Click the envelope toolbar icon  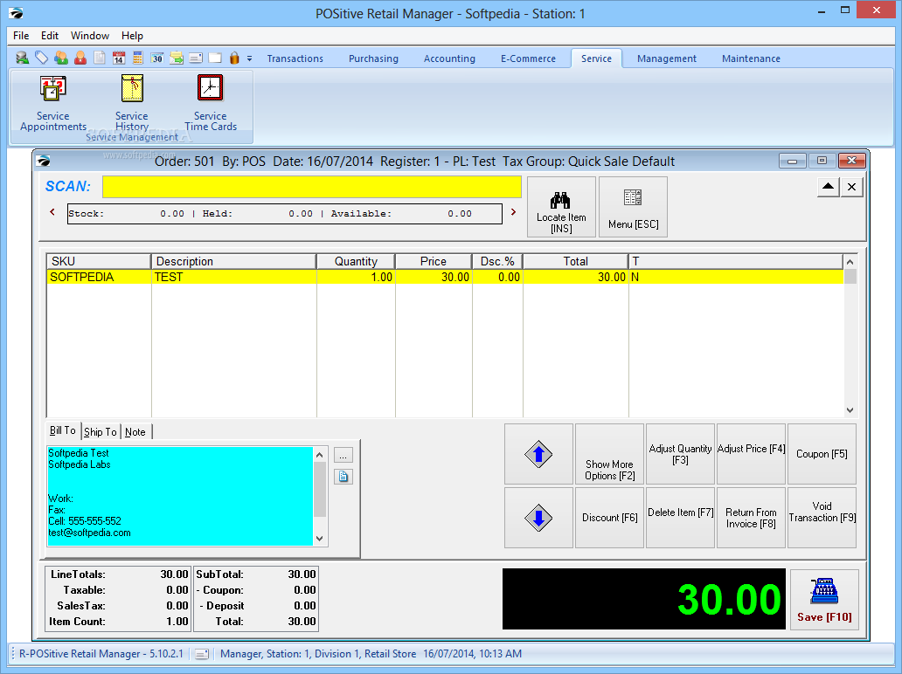[196, 58]
